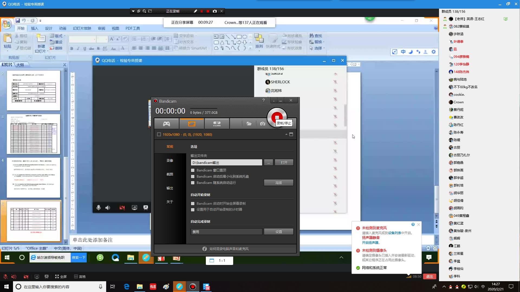This screenshot has width=520, height=292.
Task: Toggle muted microphone in bottom call toolbar
Action: pyautogui.click(x=5, y=277)
